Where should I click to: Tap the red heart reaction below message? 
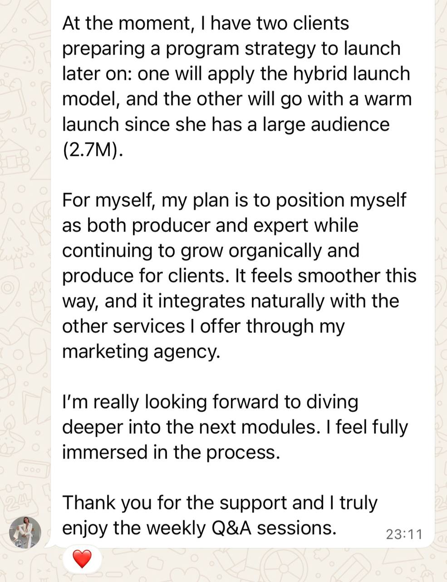pyautogui.click(x=82, y=558)
